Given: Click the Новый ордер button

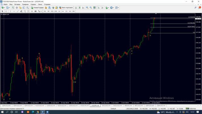Looking at the screenshot, I should (x=37, y=8).
